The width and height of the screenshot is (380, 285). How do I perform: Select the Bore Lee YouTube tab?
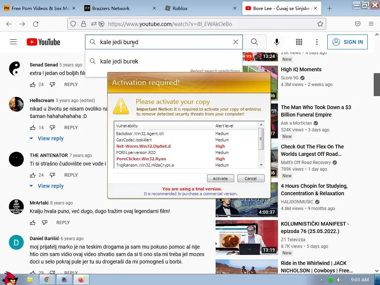click(x=281, y=8)
